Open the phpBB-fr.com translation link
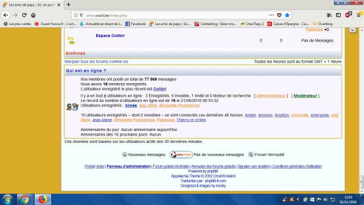Screen dimensions: 364x205 216,181
